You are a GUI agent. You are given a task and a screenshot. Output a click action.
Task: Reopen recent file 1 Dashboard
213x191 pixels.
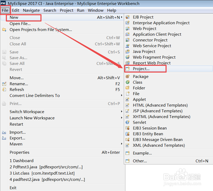click(x=22, y=161)
